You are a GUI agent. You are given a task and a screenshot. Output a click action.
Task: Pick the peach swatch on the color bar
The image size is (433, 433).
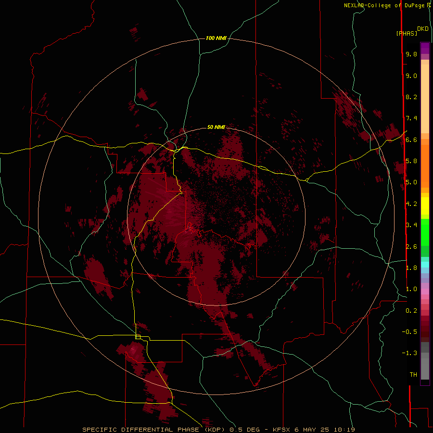pos(425,99)
